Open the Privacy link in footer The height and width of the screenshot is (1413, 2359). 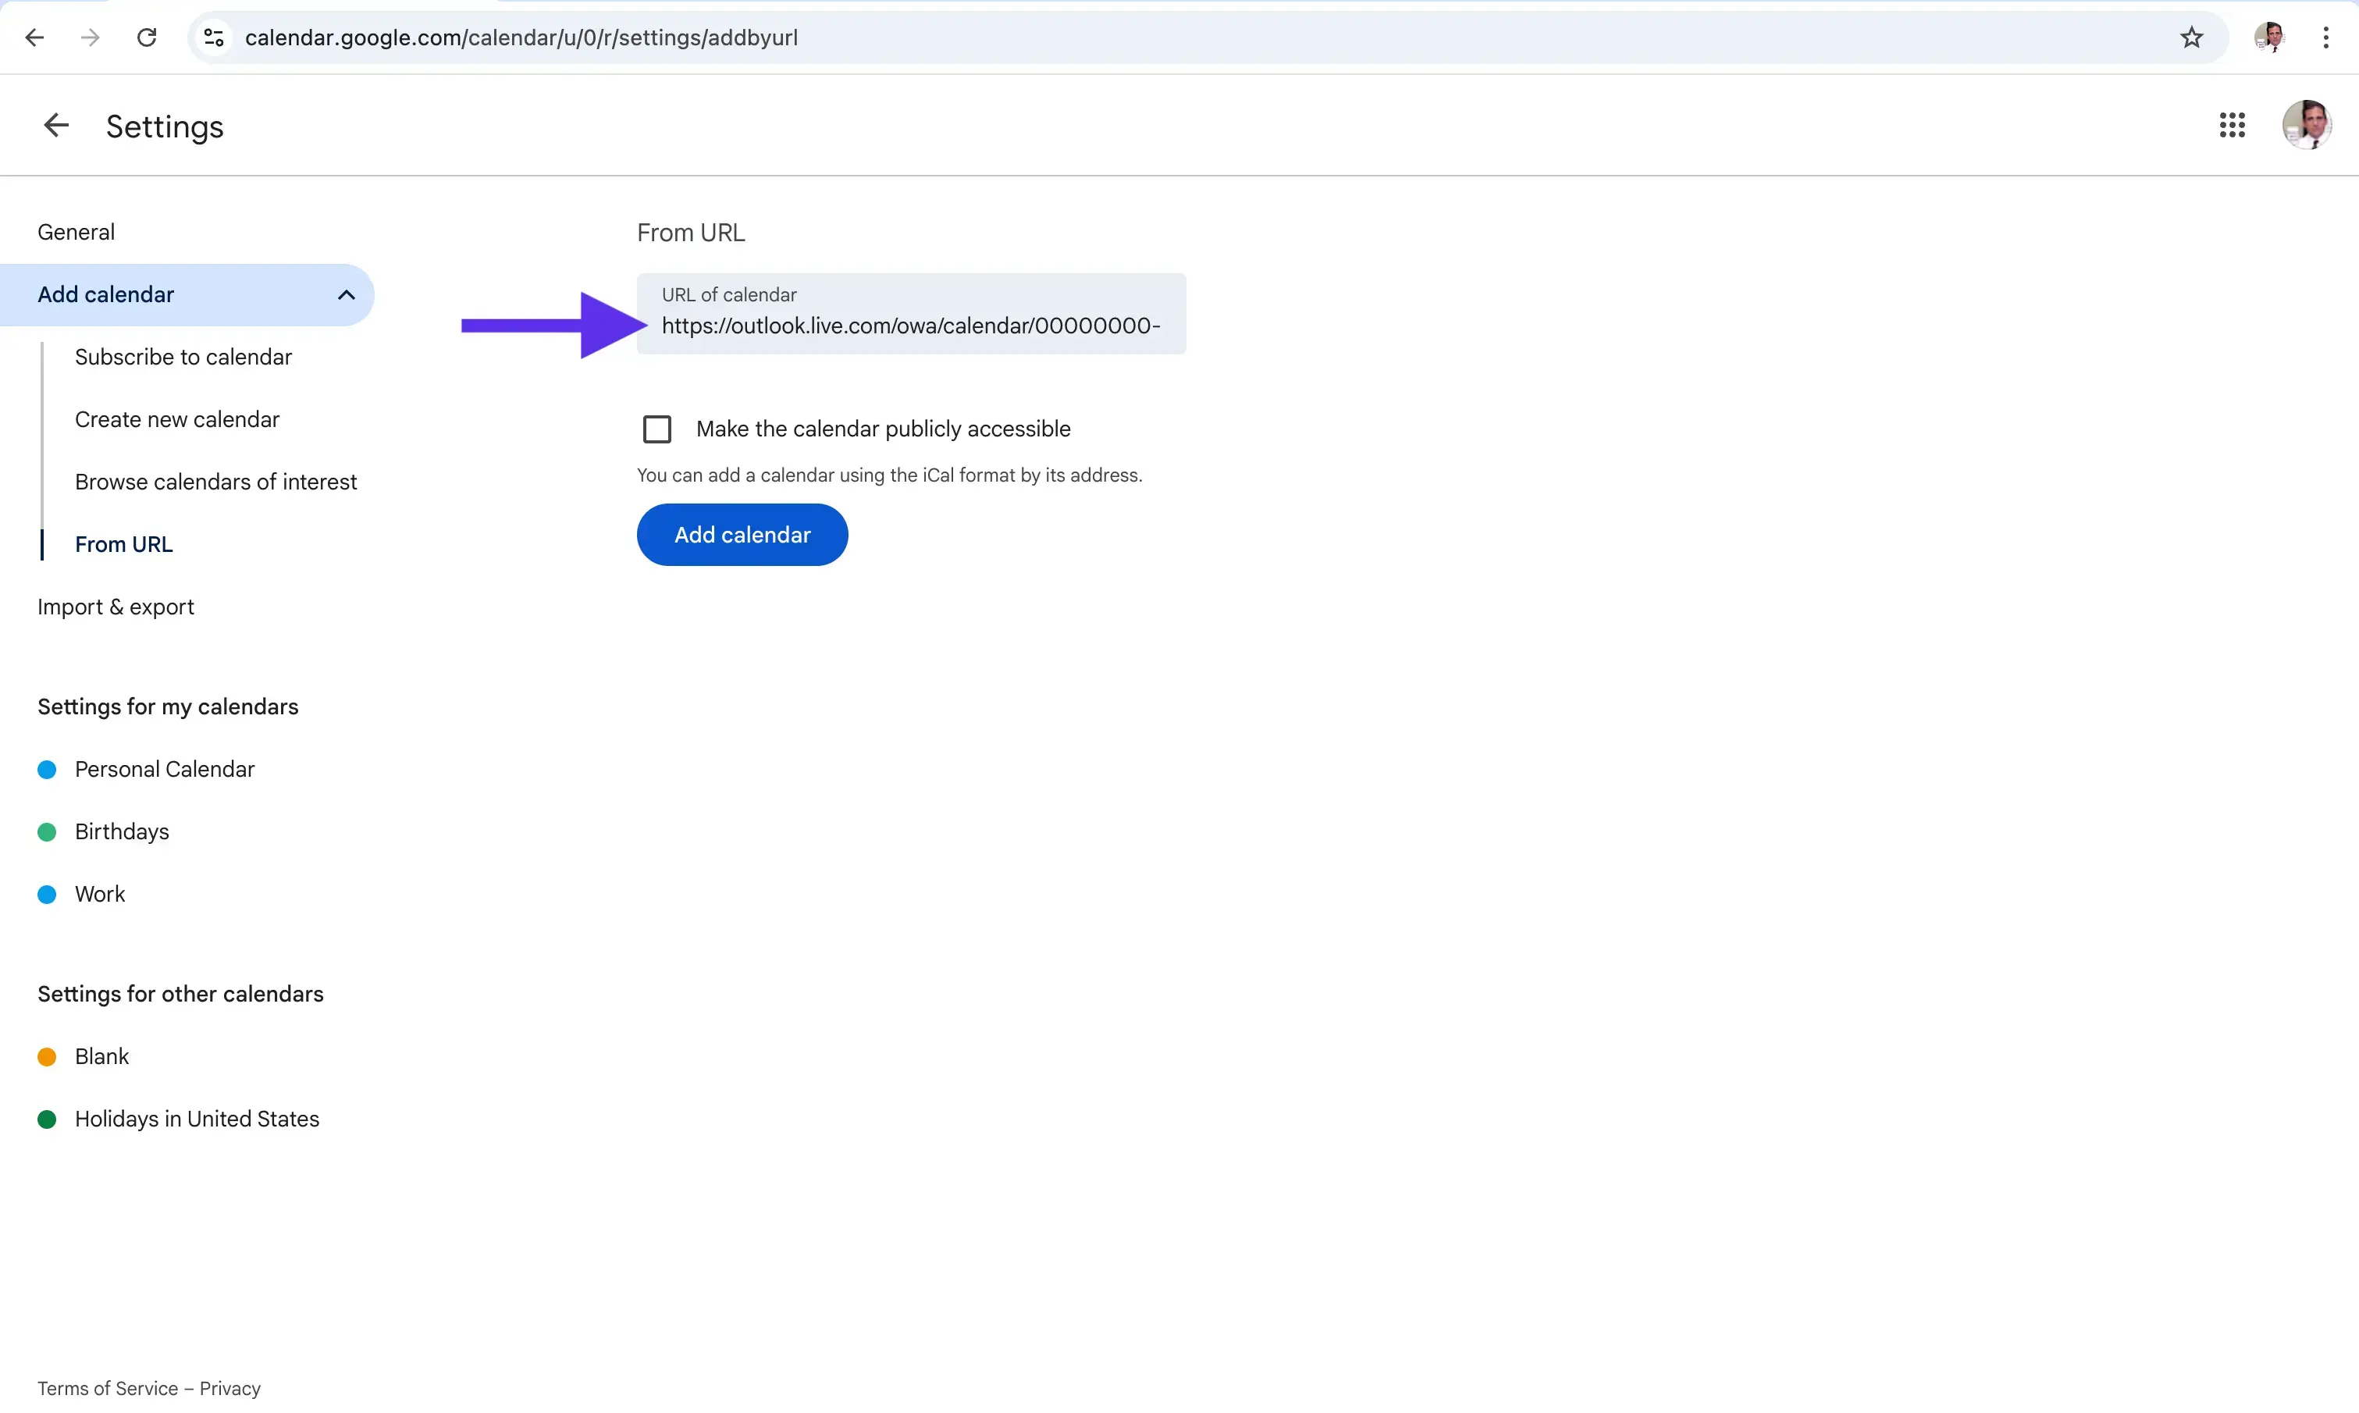click(229, 1388)
